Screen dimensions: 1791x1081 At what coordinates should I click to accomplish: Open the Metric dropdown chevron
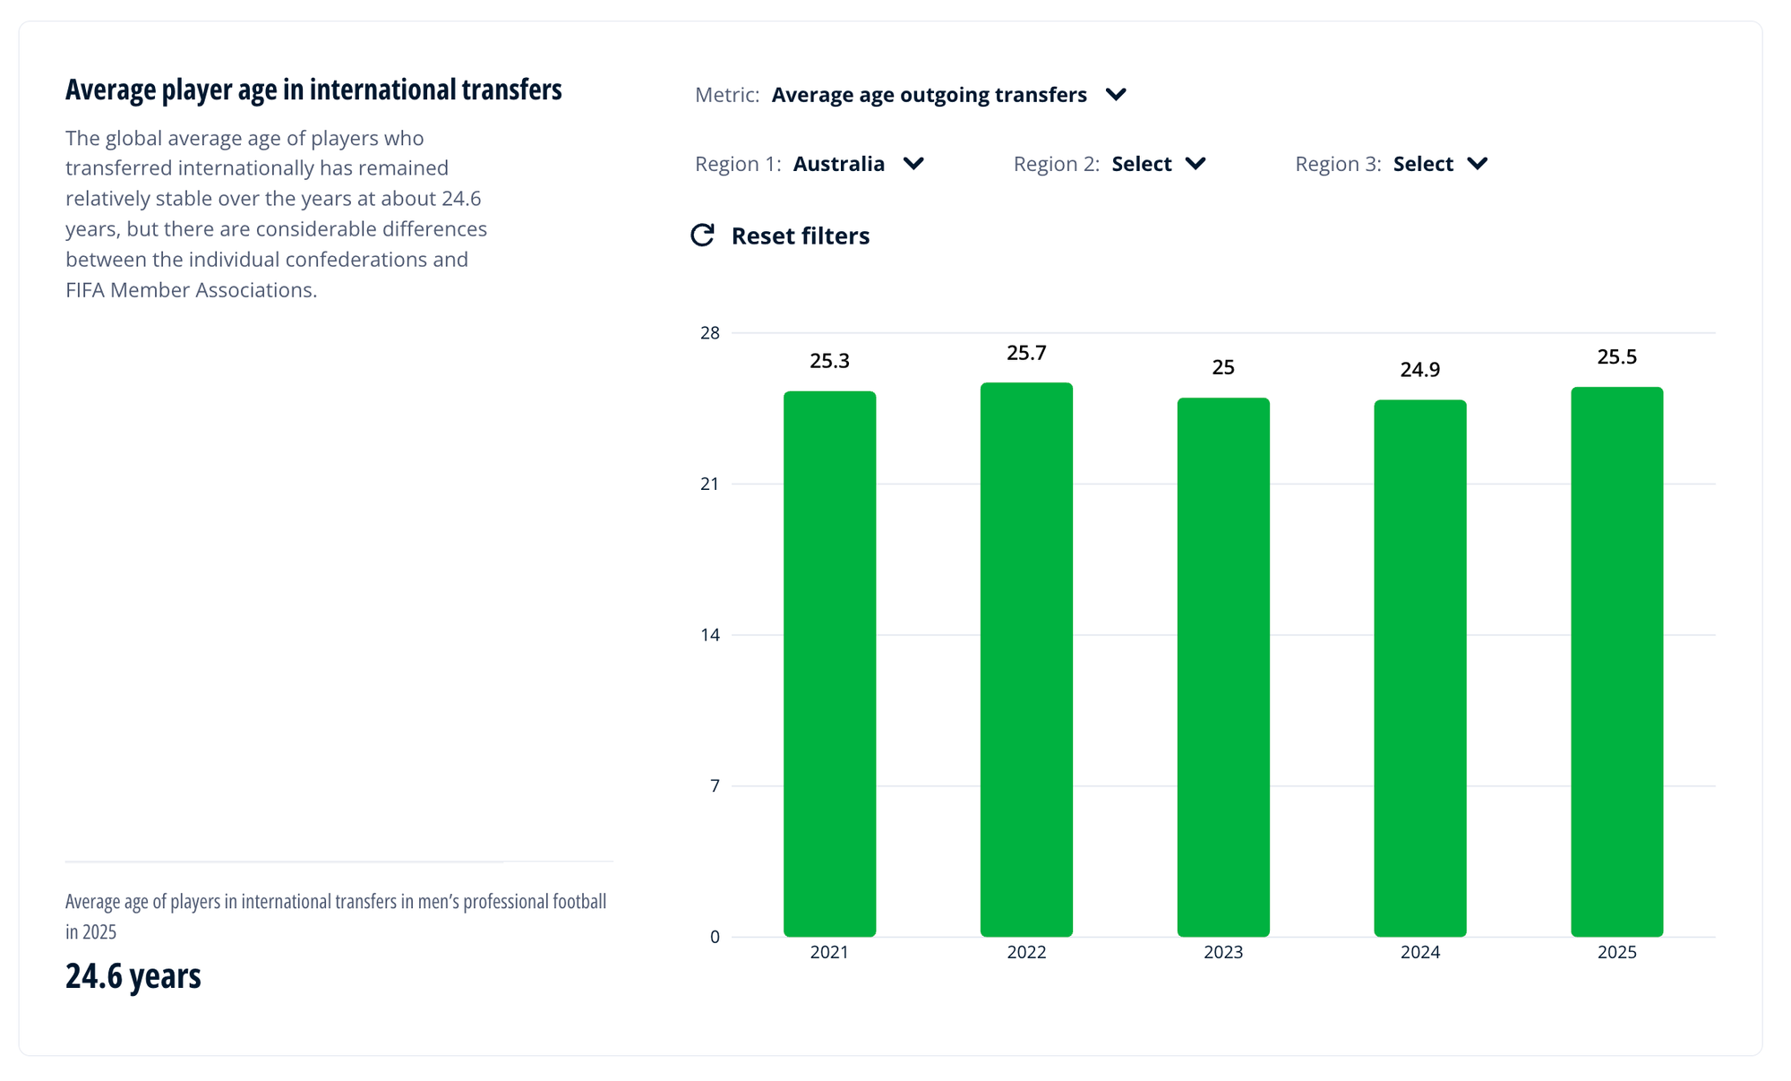pos(1116,95)
